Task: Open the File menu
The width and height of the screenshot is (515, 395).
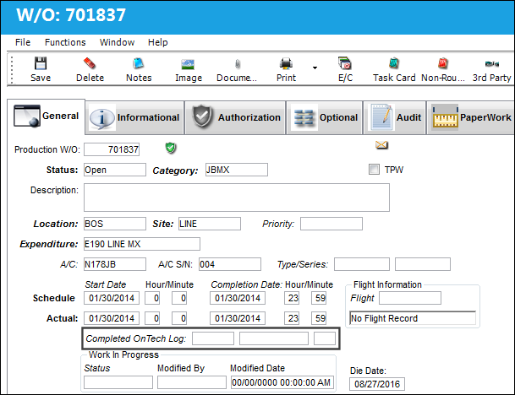Action: [x=23, y=42]
